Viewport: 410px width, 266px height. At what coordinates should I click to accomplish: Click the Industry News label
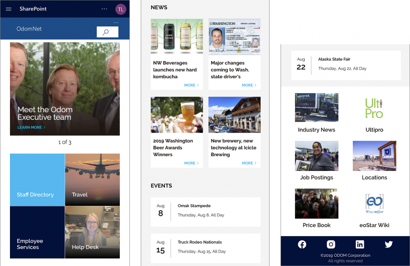[317, 130]
